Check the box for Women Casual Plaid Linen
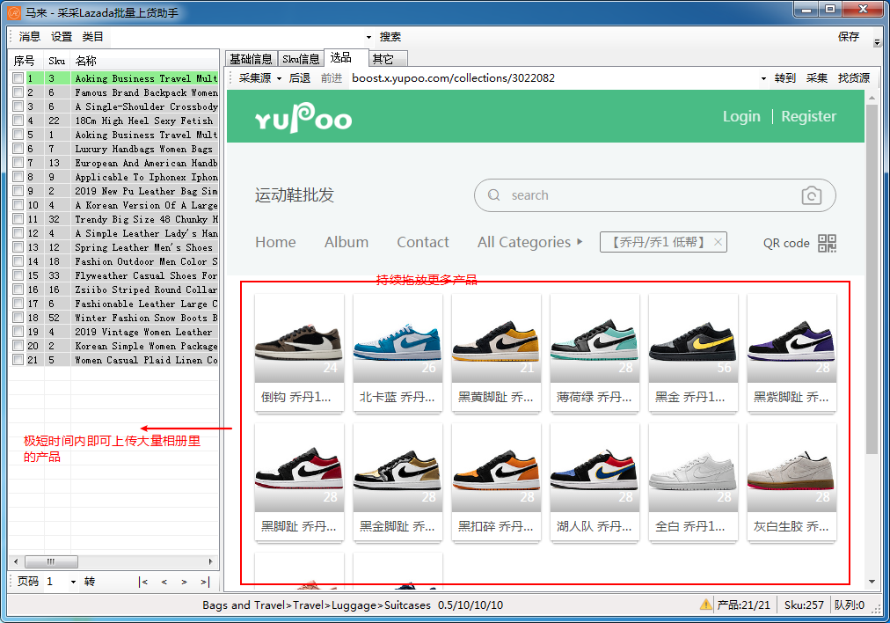The image size is (890, 623). pyautogui.click(x=18, y=360)
